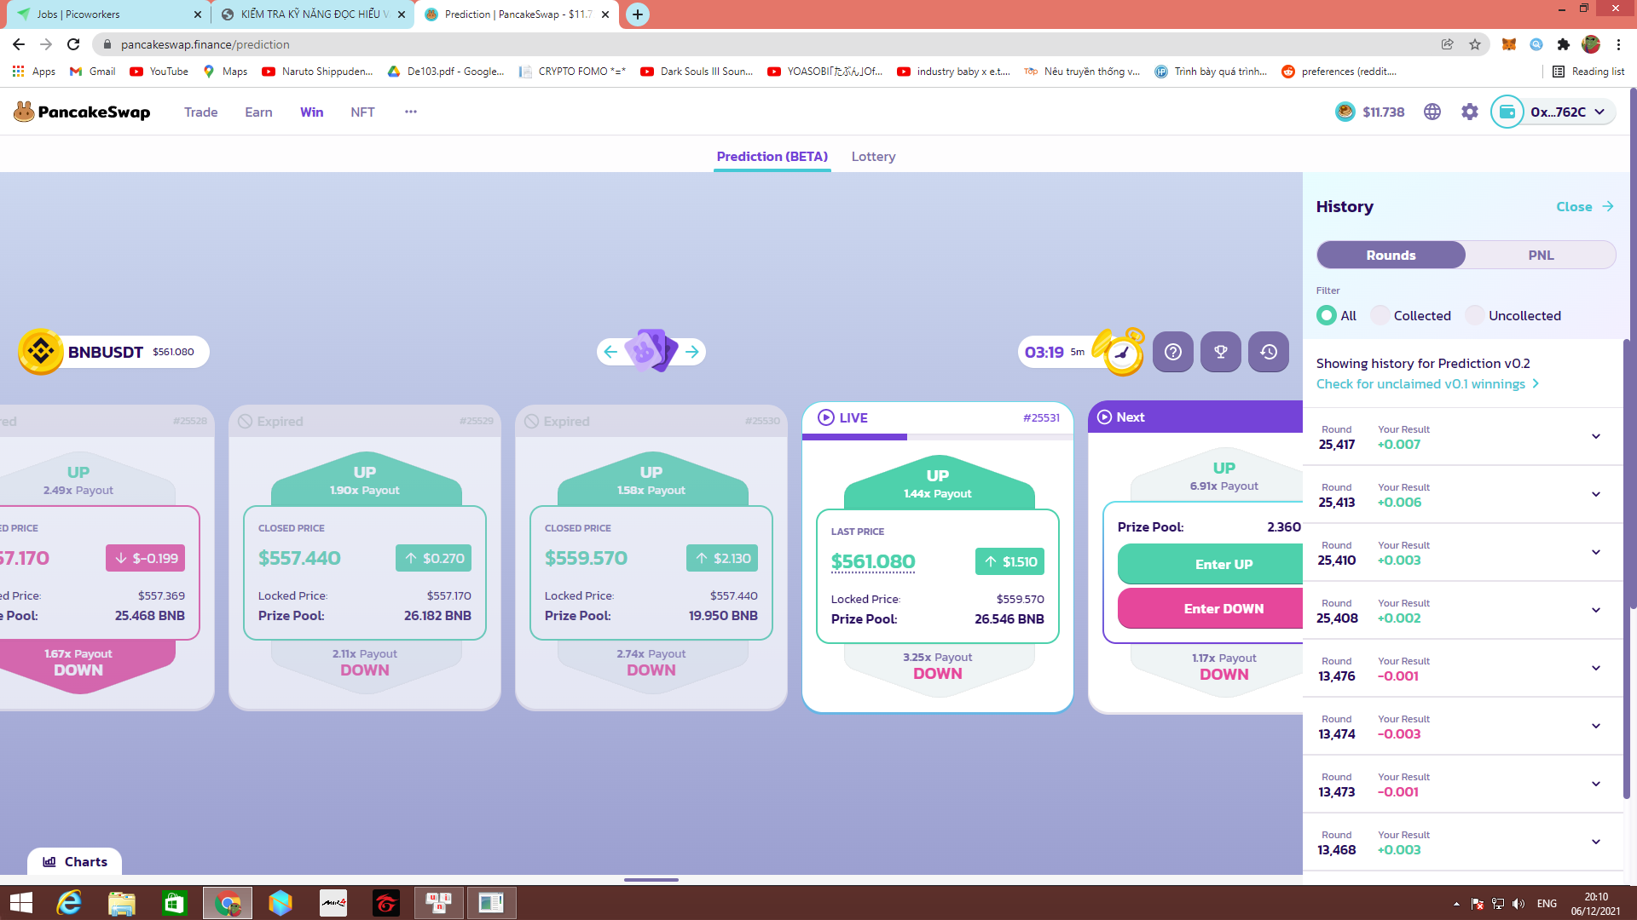Open the Charts panel

(x=74, y=861)
